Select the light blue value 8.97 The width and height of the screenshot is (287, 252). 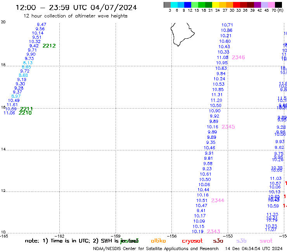tap(16, 96)
